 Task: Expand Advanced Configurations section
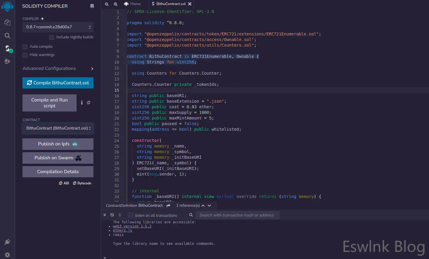point(58,68)
